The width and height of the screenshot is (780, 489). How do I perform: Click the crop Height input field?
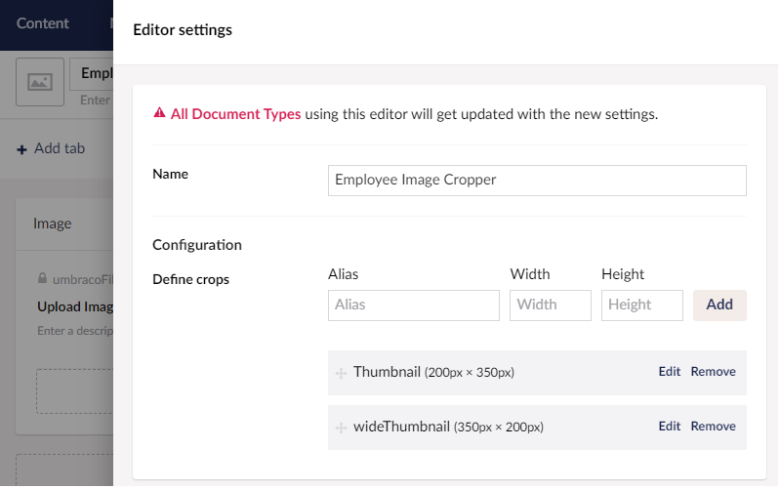click(641, 305)
